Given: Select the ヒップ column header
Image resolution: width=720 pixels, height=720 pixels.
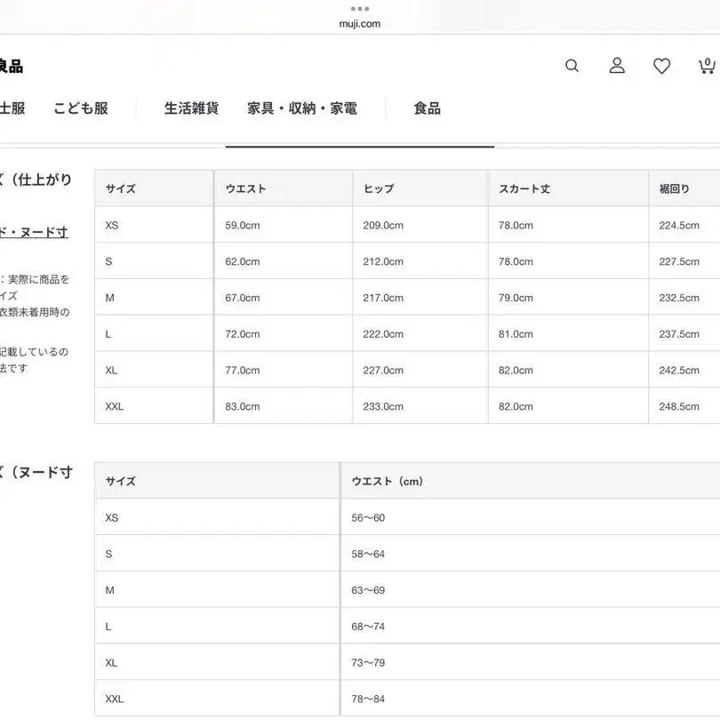Looking at the screenshot, I should [420, 188].
